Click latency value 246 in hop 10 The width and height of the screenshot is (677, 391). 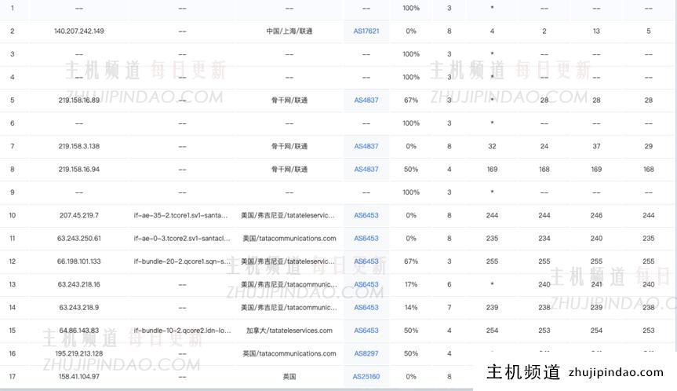[x=596, y=215]
